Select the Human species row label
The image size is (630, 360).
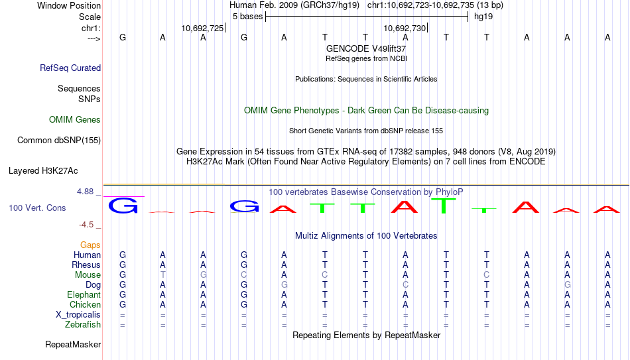click(87, 255)
